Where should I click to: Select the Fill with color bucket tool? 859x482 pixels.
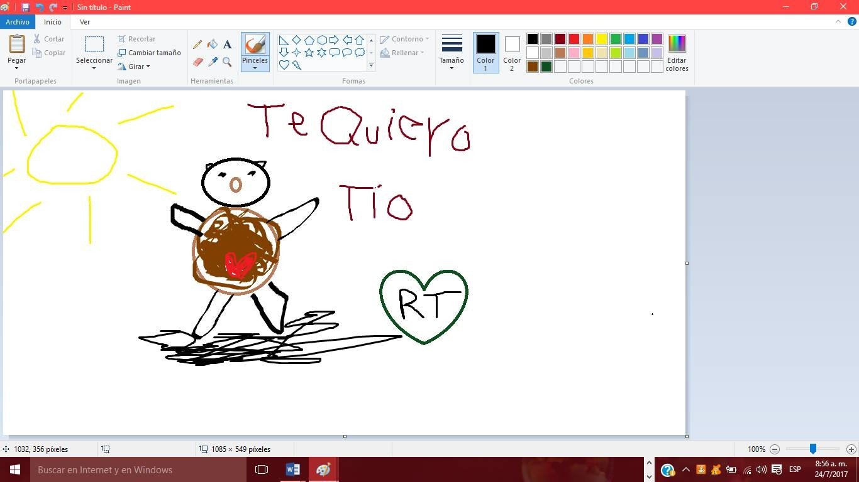(213, 45)
